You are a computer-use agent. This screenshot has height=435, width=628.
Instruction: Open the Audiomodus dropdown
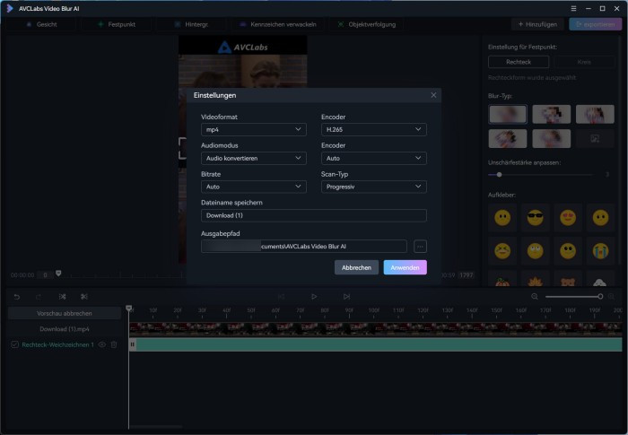254,158
